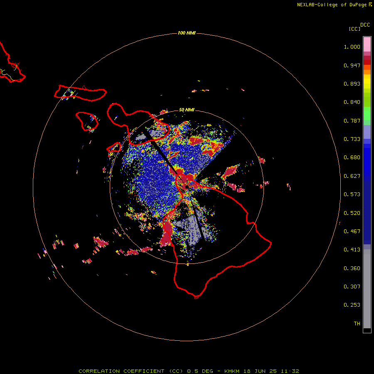Screen dimensions: 374x374
Task: Select the 0.627 scale value
Action: pyautogui.click(x=352, y=176)
